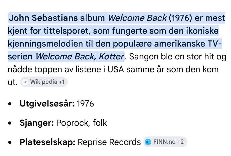Click the Wikipedia W logo icon

click(x=25, y=82)
